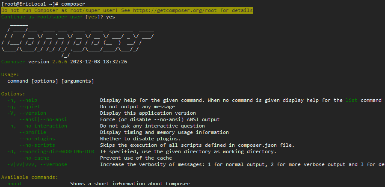The image size is (385, 187).
Task: Click the '--ansi|--no-ansi' option
Action: point(43,119)
